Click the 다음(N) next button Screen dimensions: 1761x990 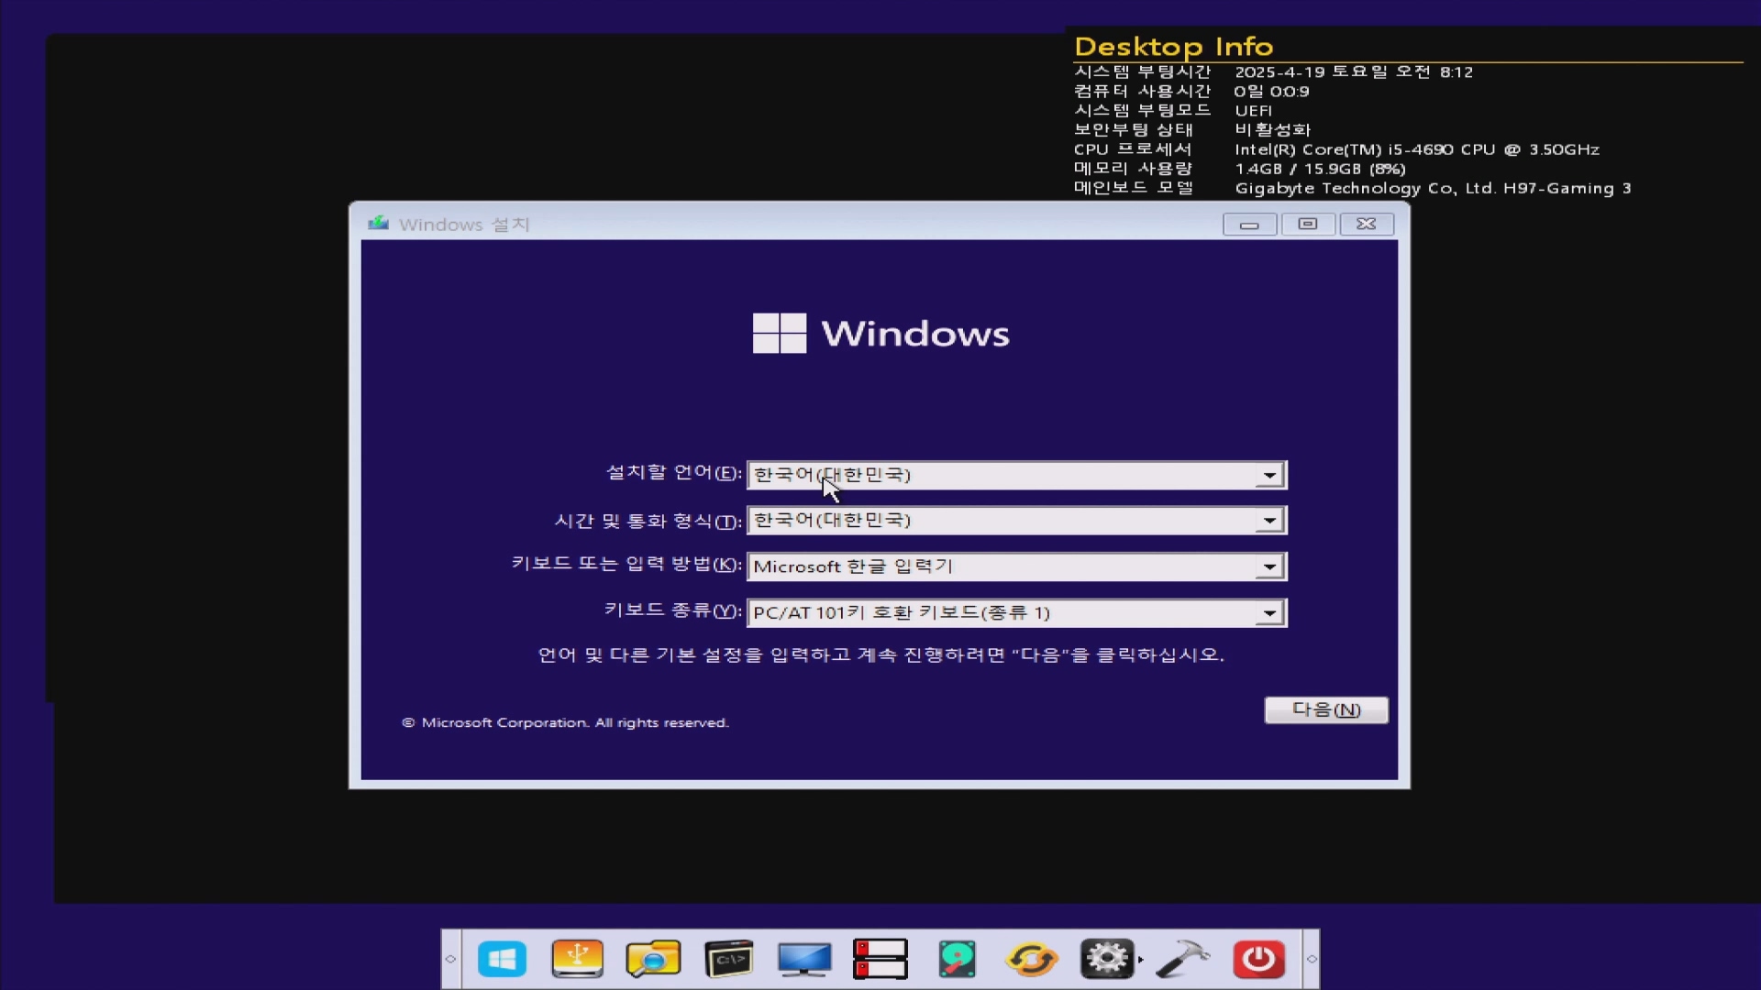pyautogui.click(x=1325, y=709)
